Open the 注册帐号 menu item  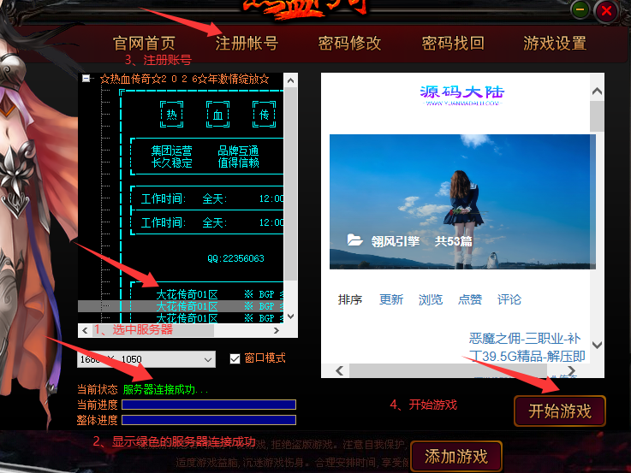pos(247,43)
